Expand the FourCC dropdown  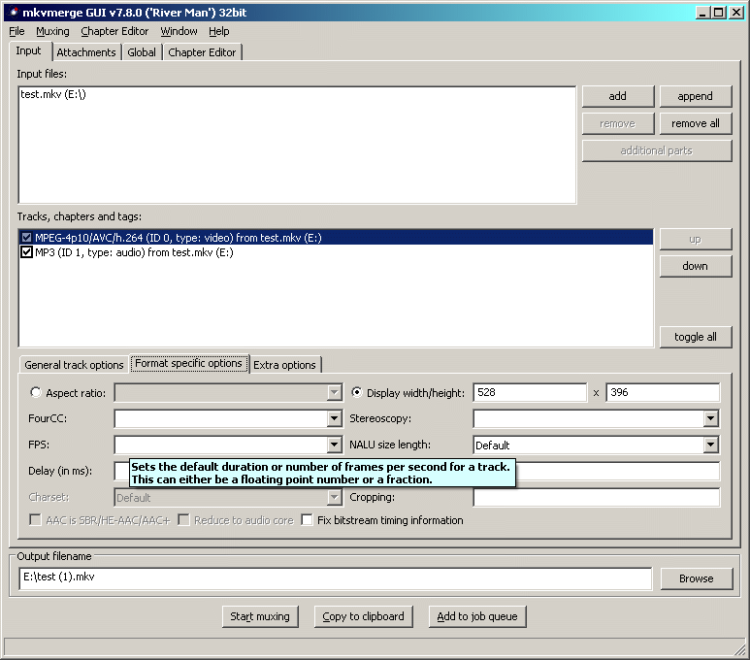335,418
